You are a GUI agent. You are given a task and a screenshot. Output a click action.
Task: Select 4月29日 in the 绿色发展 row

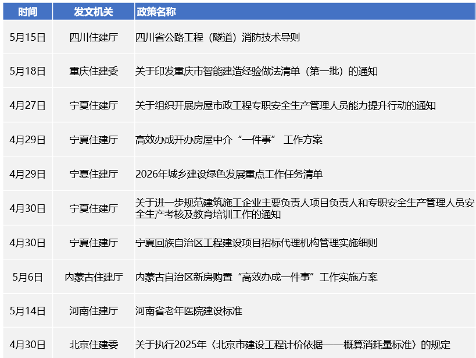[x=28, y=174]
